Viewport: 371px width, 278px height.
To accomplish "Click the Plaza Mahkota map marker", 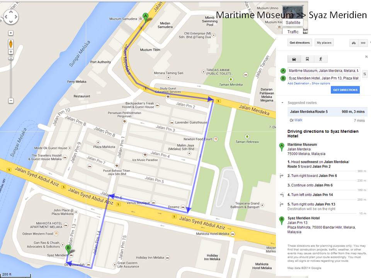I will point(98,142).
